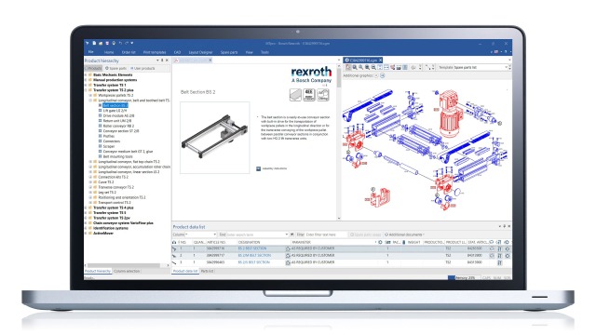
Task: Open the Column dropdown in Product data list
Action: point(195,234)
